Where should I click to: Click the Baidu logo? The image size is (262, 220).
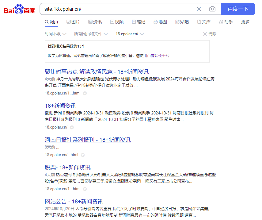pos(19,9)
